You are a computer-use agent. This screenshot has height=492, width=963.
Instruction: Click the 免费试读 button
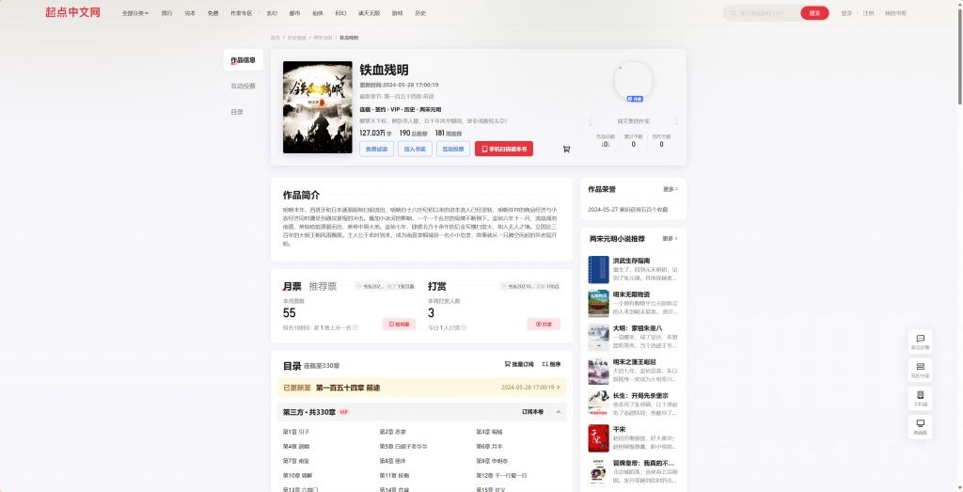(x=376, y=149)
